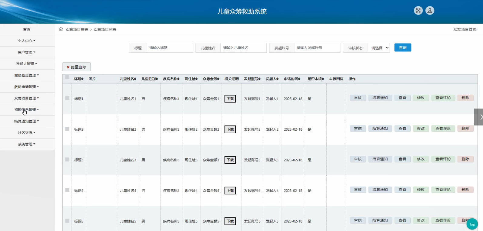Sort by 疾病名称 column header
483x231 pixels.
(171, 79)
